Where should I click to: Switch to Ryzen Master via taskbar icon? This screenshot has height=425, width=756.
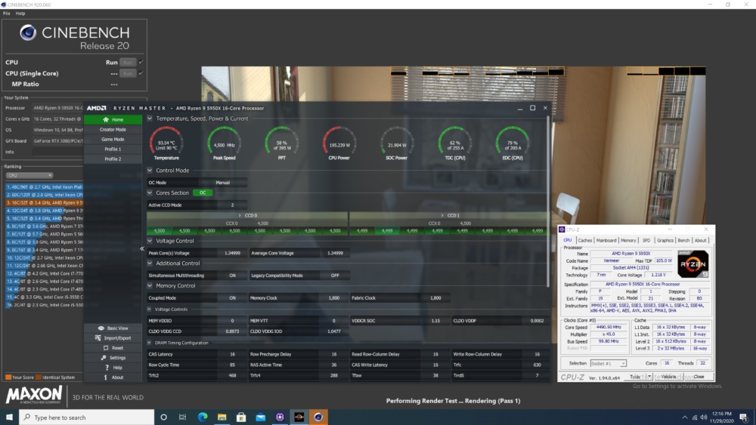299,417
